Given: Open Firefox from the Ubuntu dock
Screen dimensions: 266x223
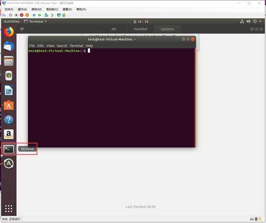Looking at the screenshot, I should click(9, 32).
